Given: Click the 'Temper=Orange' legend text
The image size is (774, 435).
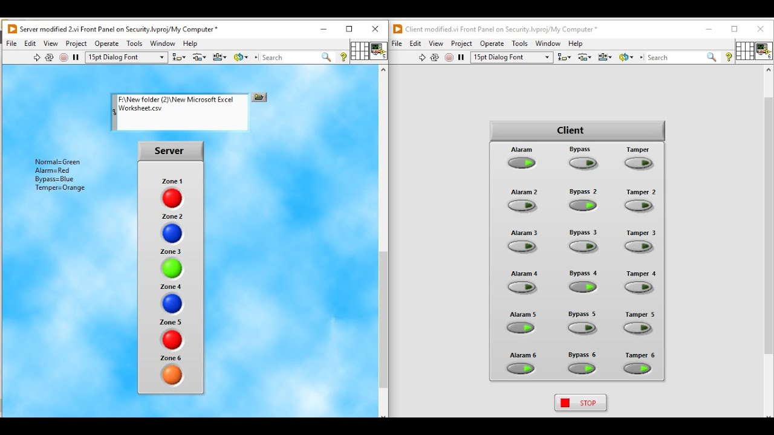Looking at the screenshot, I should [x=60, y=187].
